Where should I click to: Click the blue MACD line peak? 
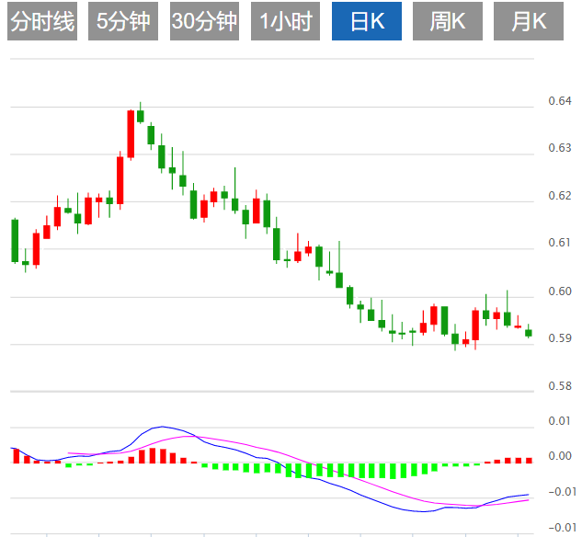pos(162,427)
